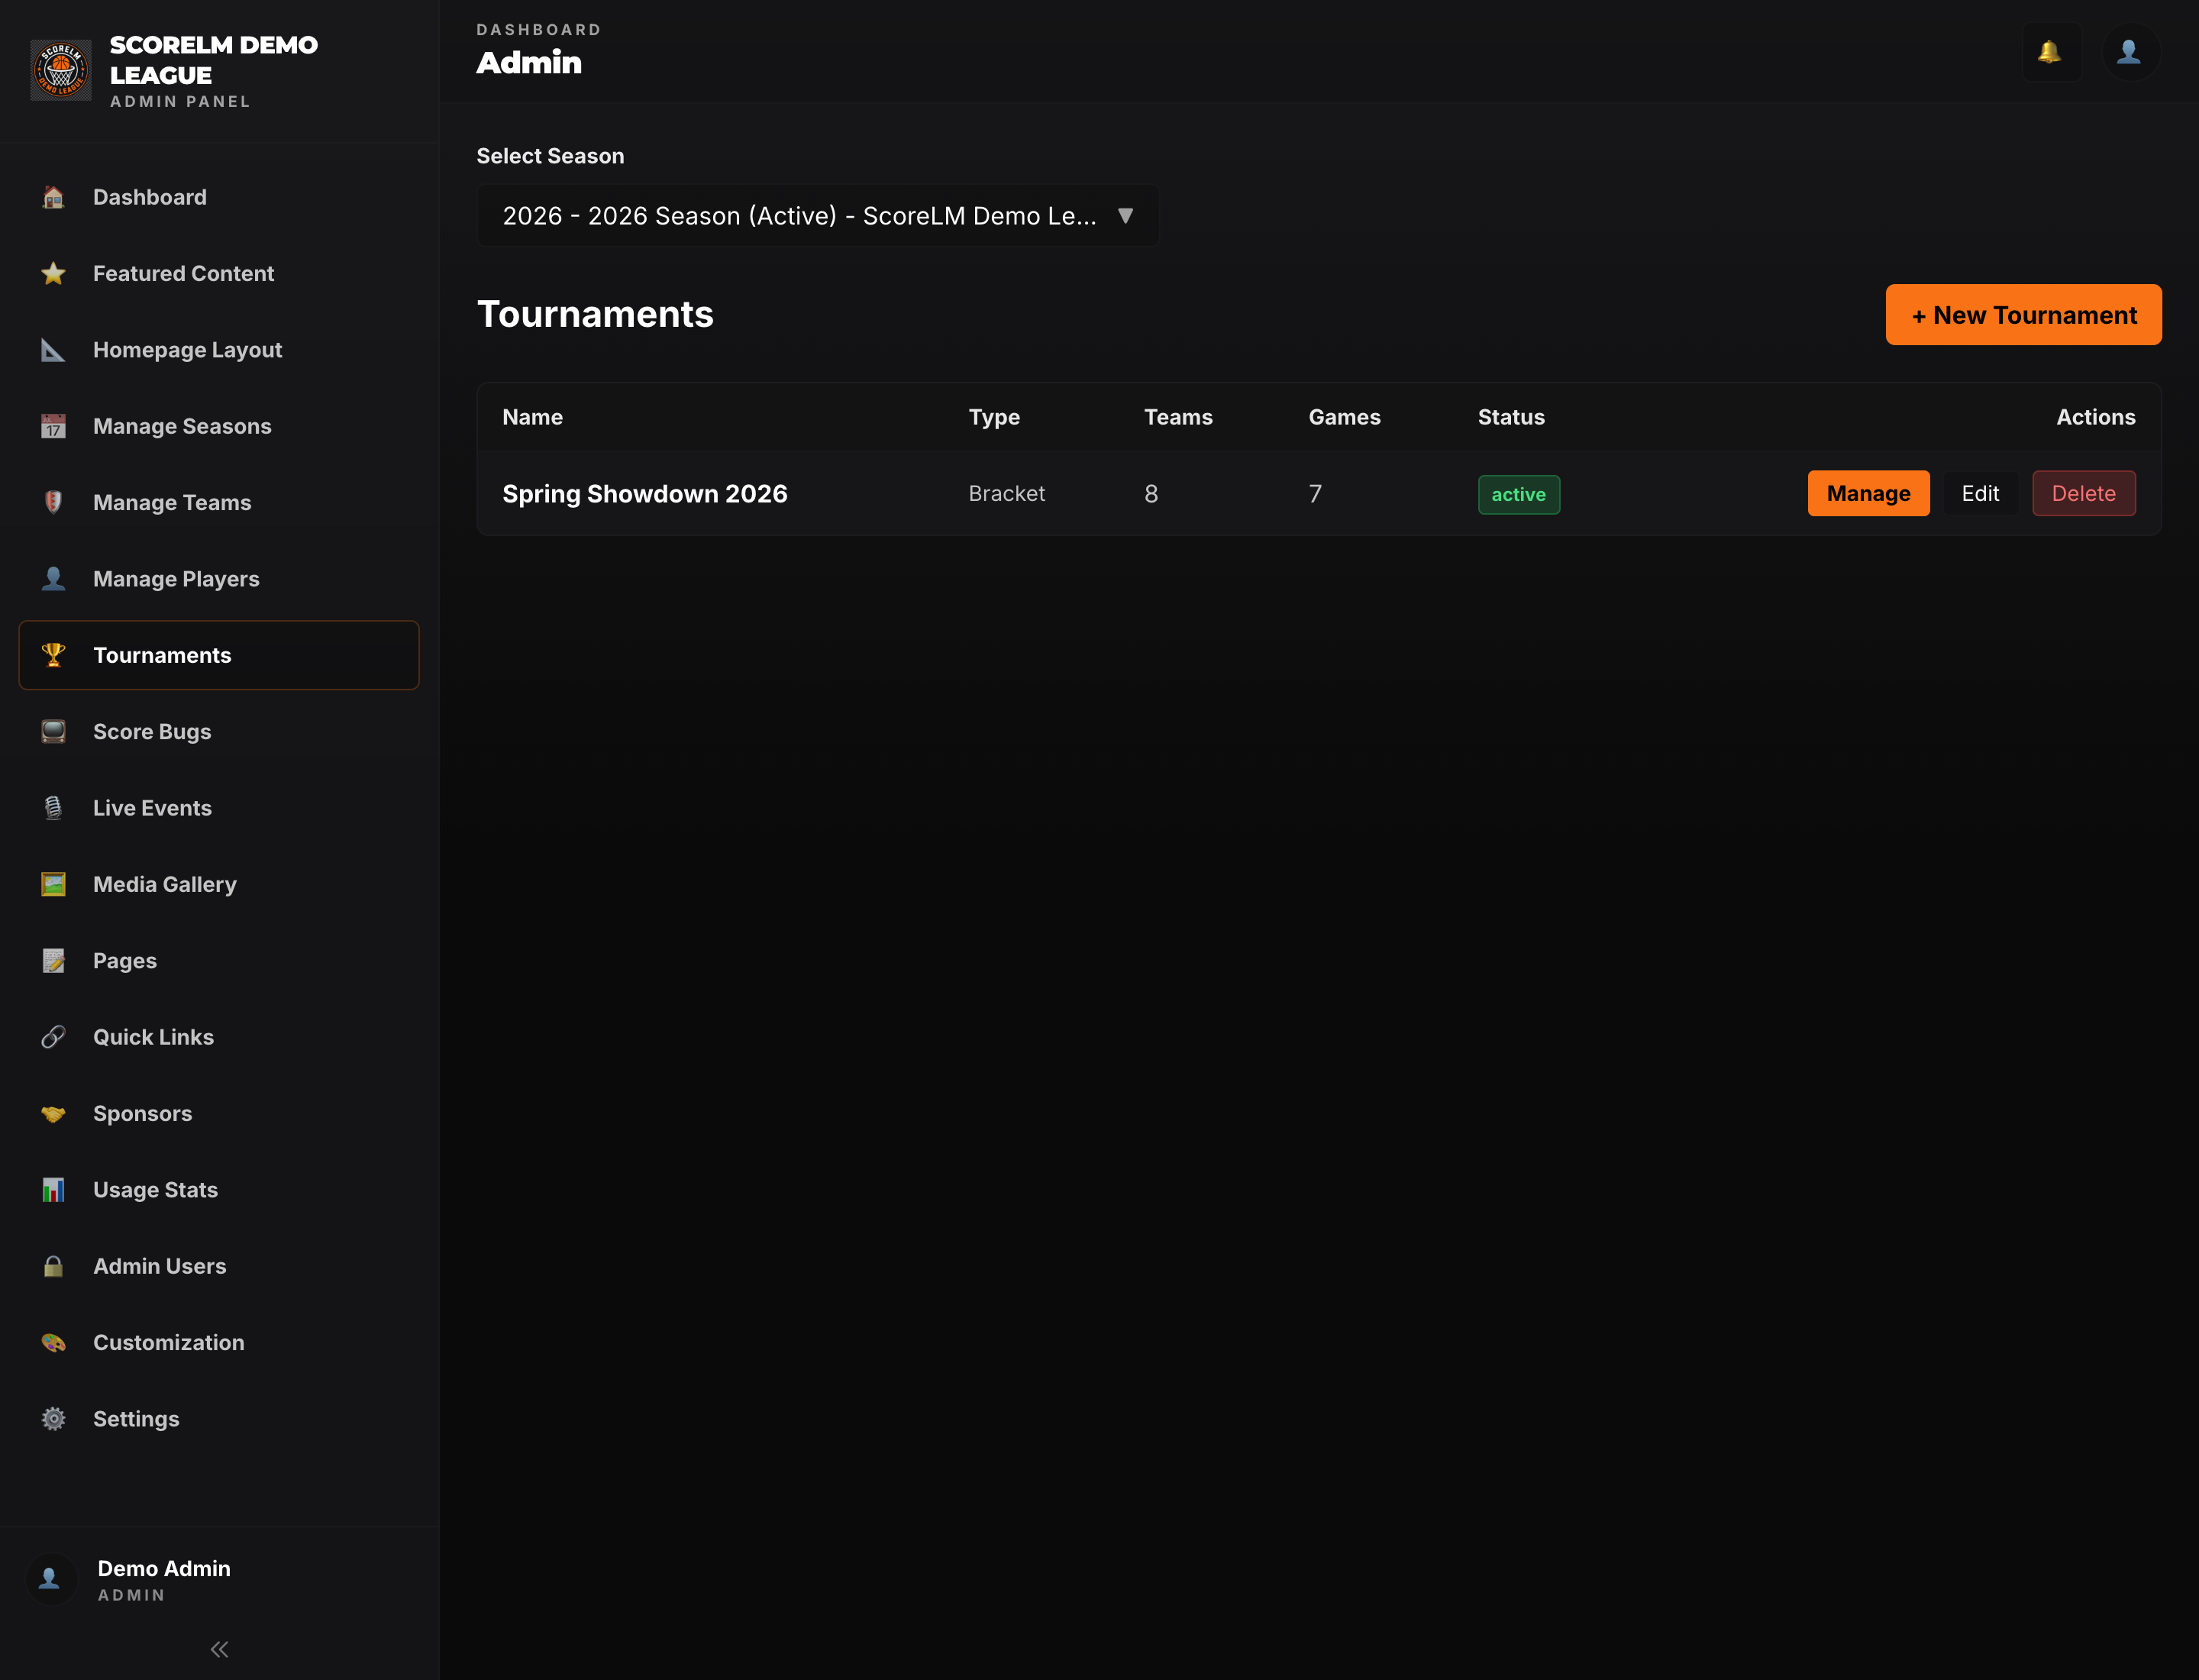Click the Status column header
The image size is (2199, 1680).
pos(1511,417)
